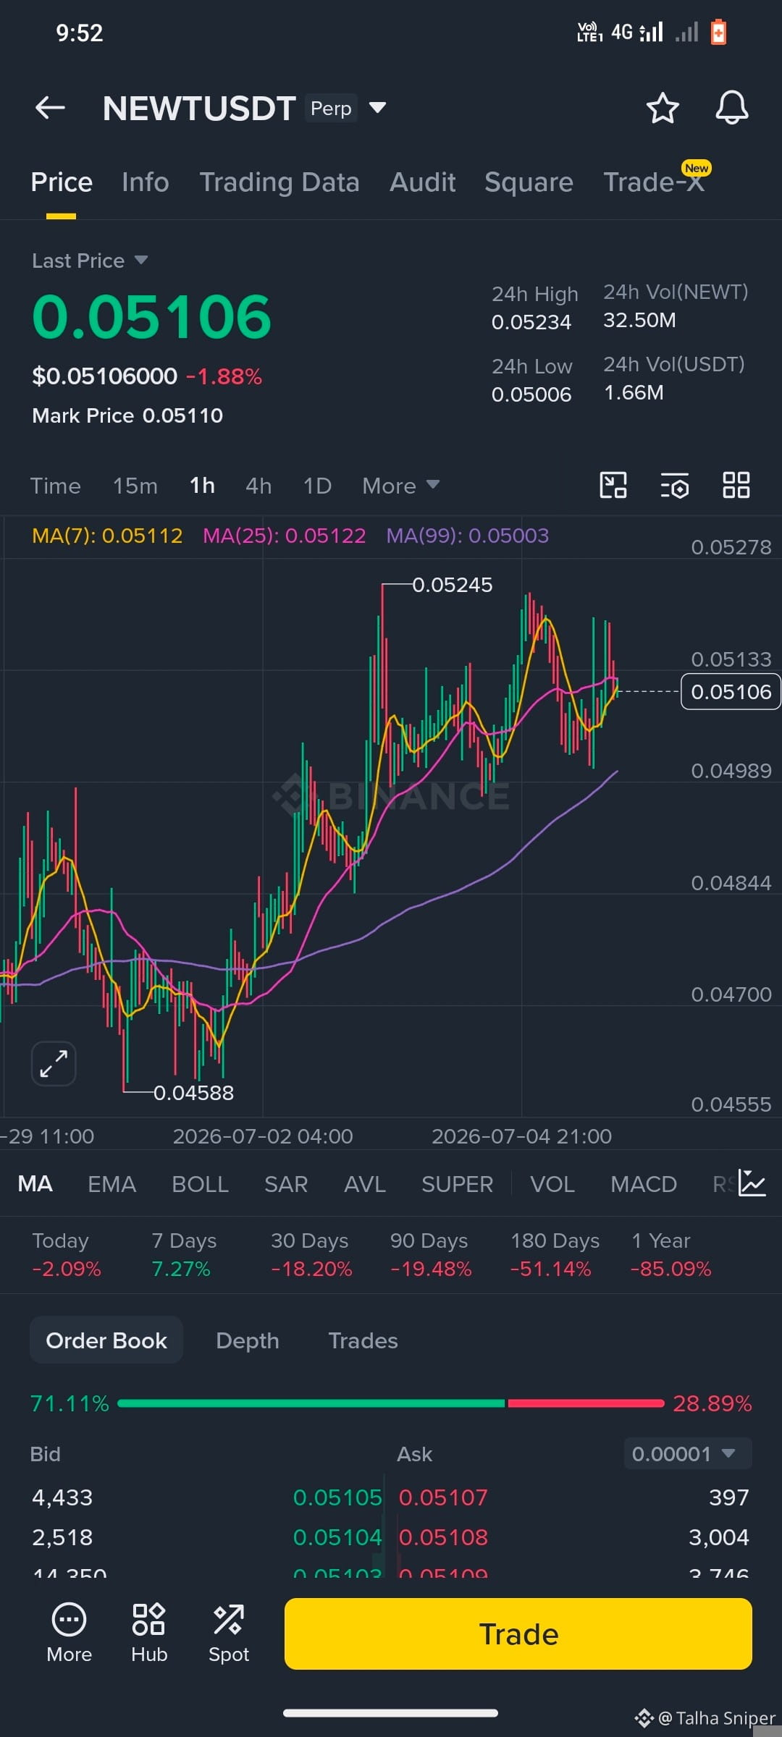The width and height of the screenshot is (782, 1737).
Task: Select 4h chart interval
Action: 258,486
